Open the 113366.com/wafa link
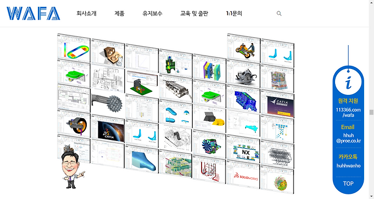The height and width of the screenshot is (199, 374). [348, 112]
